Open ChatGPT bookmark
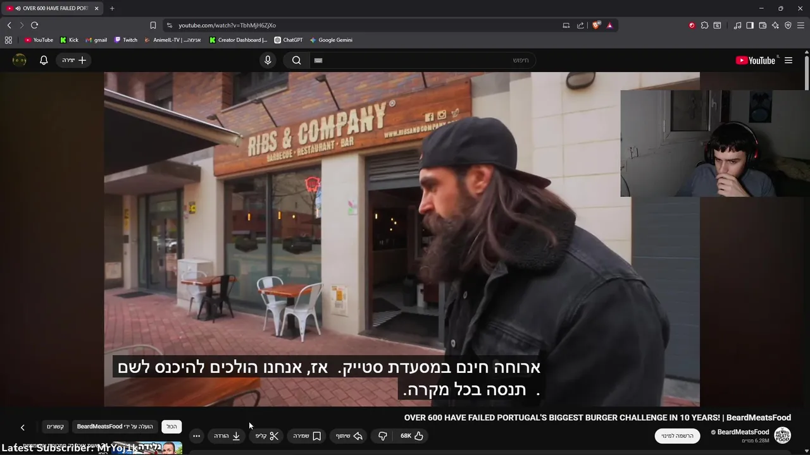The height and width of the screenshot is (455, 810). (288, 40)
